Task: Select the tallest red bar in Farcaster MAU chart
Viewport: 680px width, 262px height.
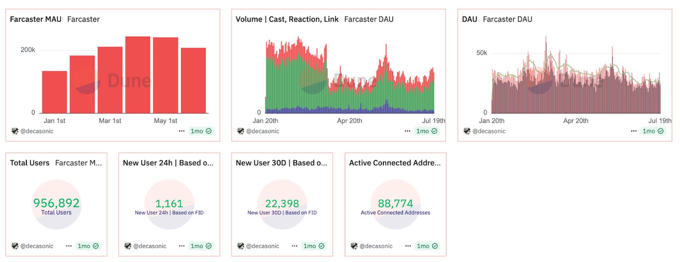Action: pyautogui.click(x=138, y=75)
